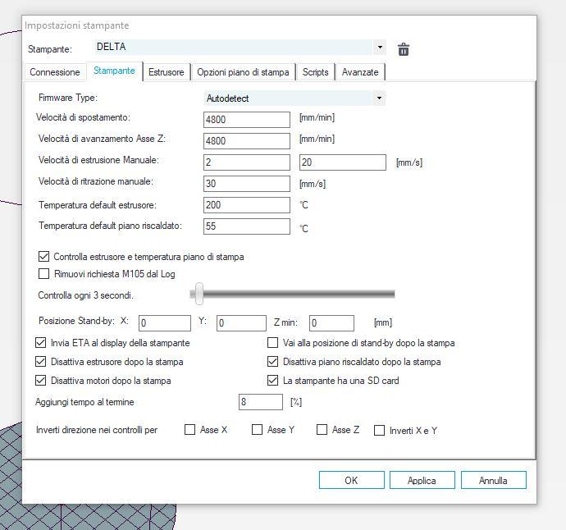
Task: Cancel with the Annulla button
Action: [x=494, y=480]
